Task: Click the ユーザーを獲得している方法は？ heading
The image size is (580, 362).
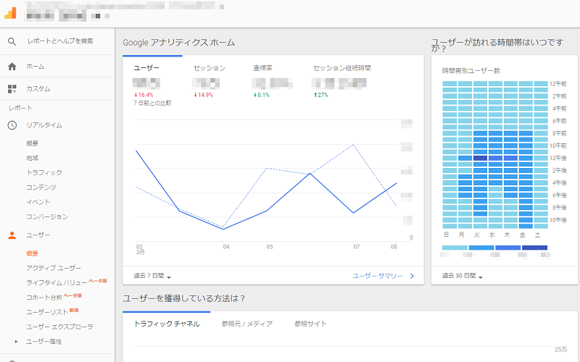Action: [x=184, y=298]
